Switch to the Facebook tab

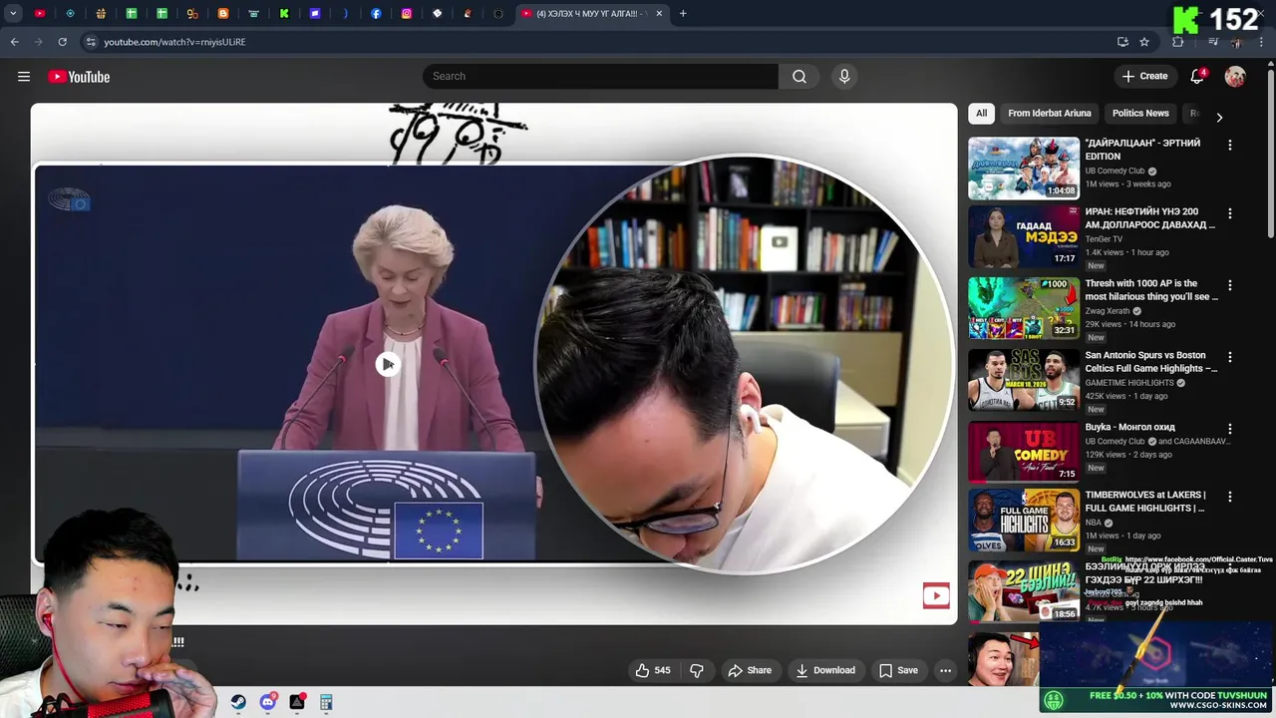376,14
